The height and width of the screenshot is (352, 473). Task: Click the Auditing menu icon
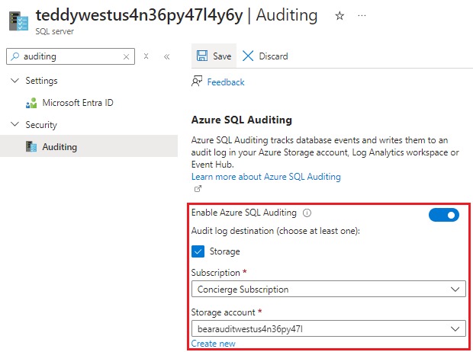click(x=31, y=147)
